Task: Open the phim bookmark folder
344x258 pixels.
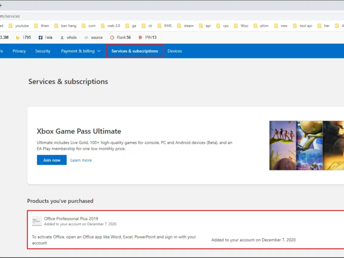Action: (261, 26)
